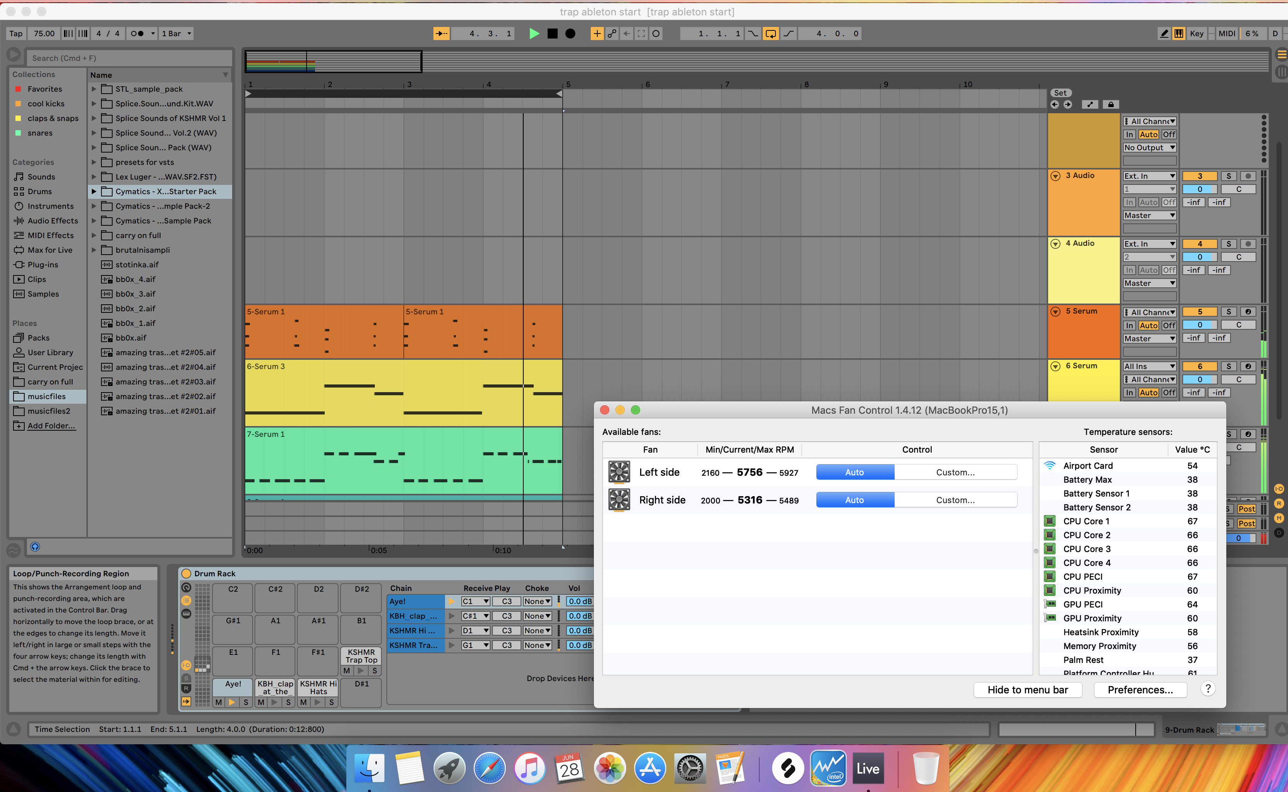Viewport: 1288px width, 792px height.
Task: Toggle the Follow playback button
Action: pyautogui.click(x=441, y=34)
